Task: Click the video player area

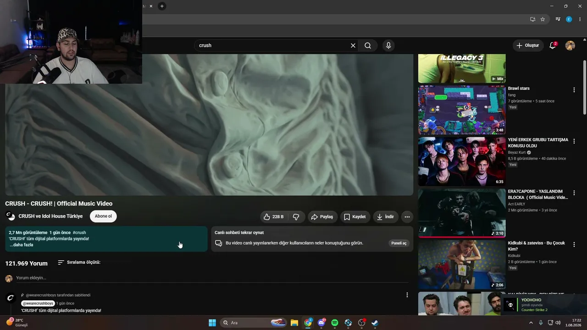Action: tap(209, 125)
